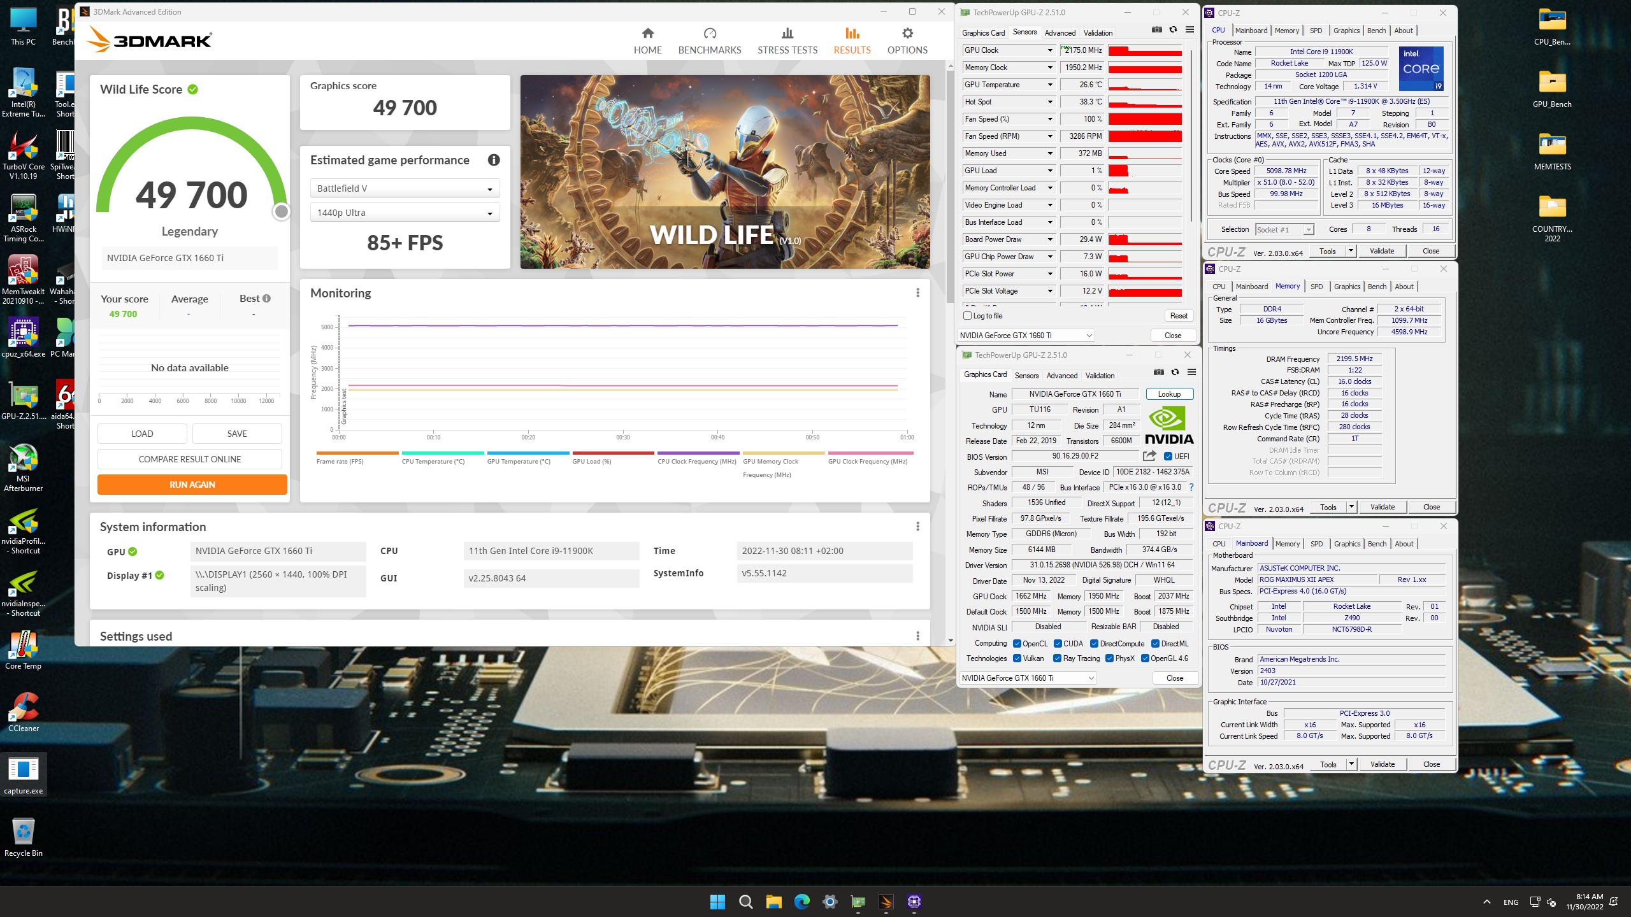Click Wild Life benchmark thumbnail image

point(725,172)
